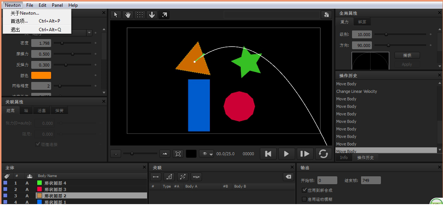This screenshot has width=443, height=212.
Task: Close the 输出 panel
Action: click(x=439, y=167)
